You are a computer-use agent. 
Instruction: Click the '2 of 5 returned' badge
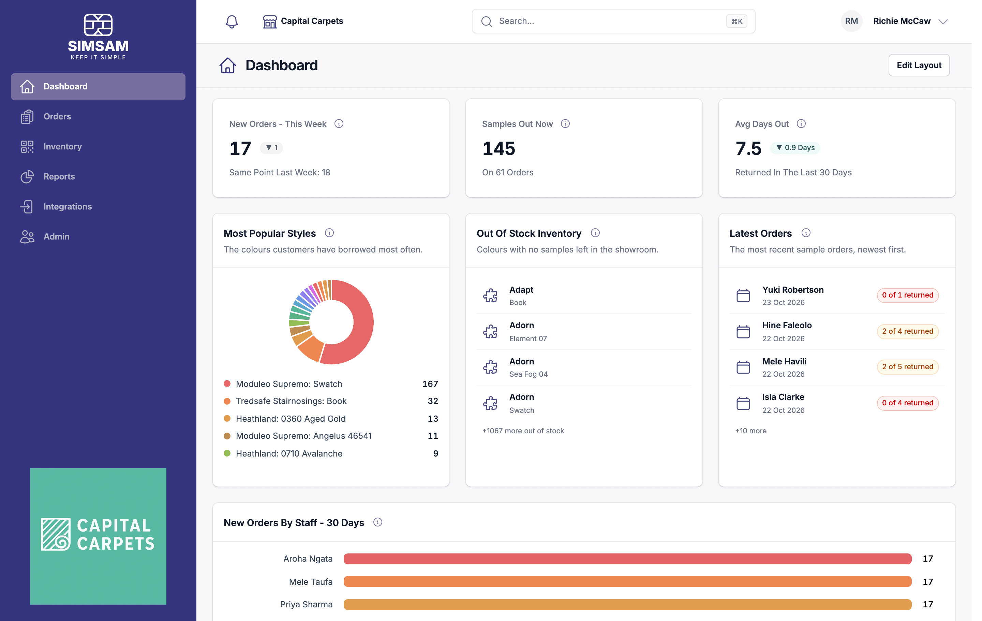point(907,367)
